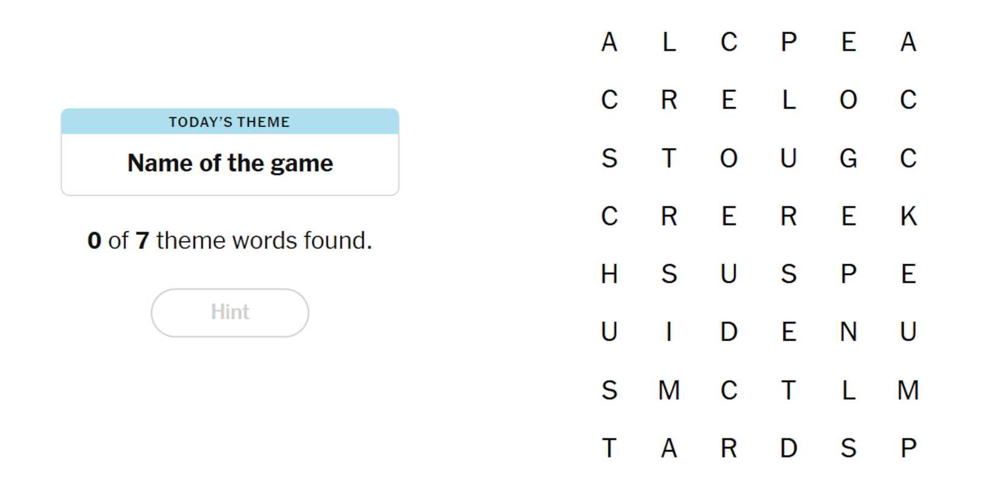
Task: Click the P in the bottom-right grid corner
Action: pyautogui.click(x=908, y=448)
